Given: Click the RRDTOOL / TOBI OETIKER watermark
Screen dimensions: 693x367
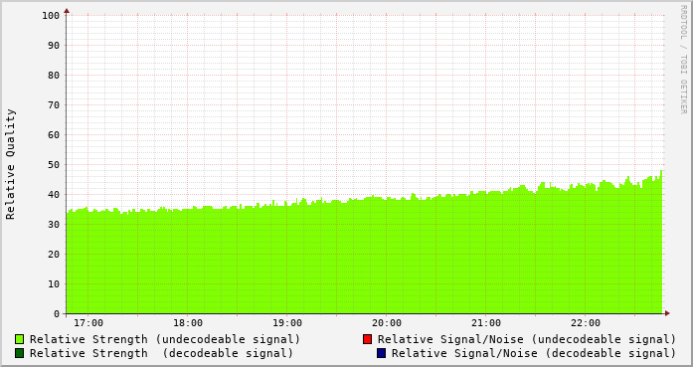Looking at the screenshot, I should click(x=683, y=60).
